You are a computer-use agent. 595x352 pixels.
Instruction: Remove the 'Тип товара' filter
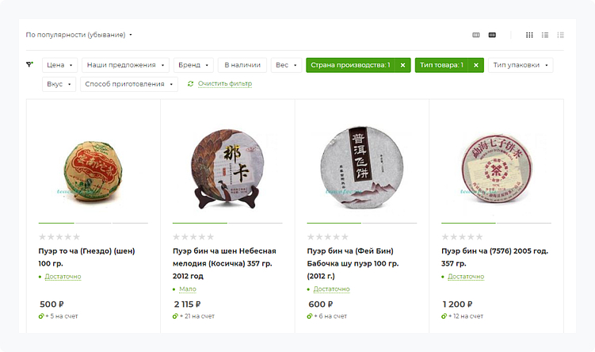click(x=475, y=65)
